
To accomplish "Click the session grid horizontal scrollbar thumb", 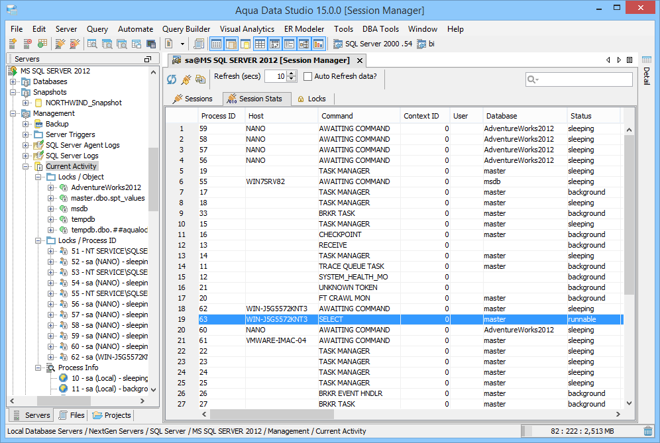I will click(x=272, y=415).
